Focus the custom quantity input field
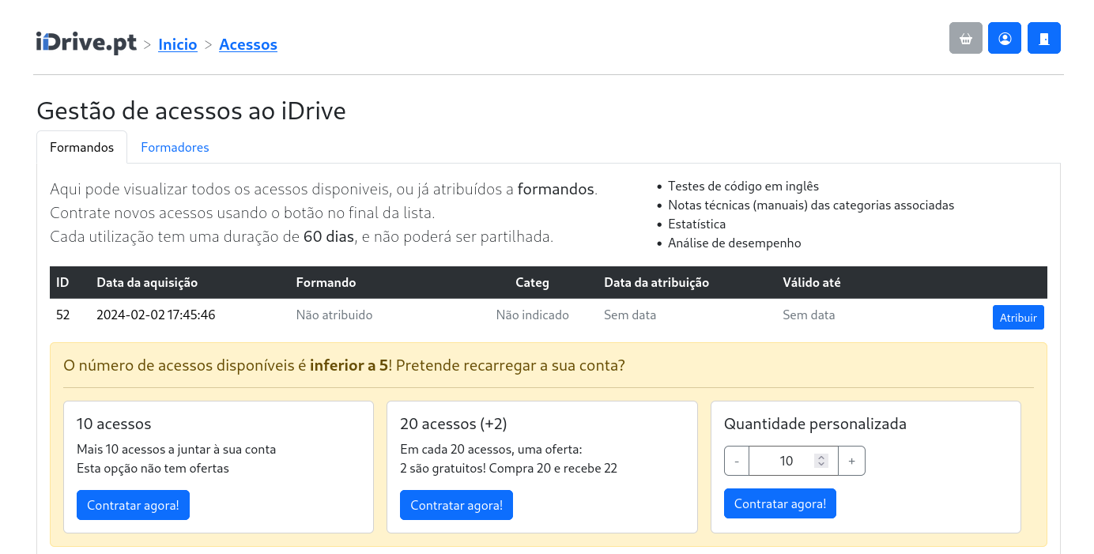1094x554 pixels. coord(781,461)
